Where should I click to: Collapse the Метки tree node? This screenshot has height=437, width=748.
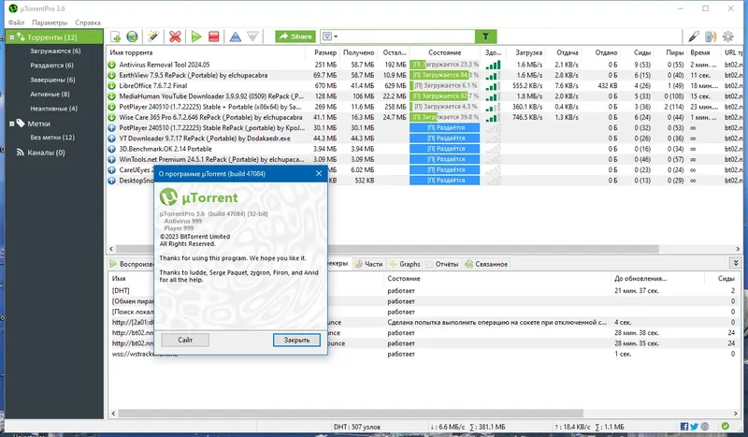[12, 124]
